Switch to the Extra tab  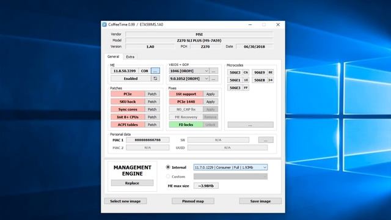pos(130,57)
